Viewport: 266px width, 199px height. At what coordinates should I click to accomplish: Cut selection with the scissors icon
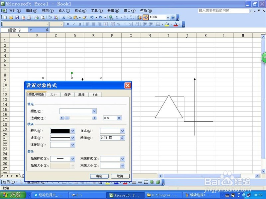[x=64, y=18]
